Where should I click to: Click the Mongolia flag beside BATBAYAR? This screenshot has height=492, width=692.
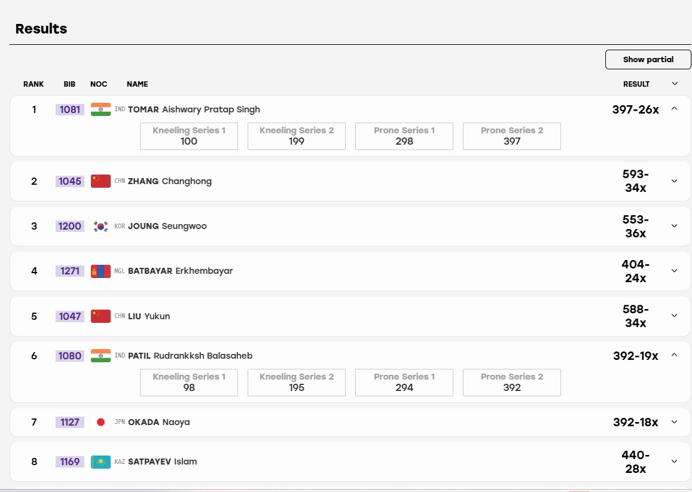coord(100,271)
